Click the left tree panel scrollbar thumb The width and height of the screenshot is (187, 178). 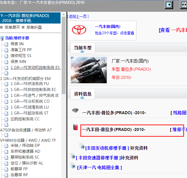pos(64,56)
